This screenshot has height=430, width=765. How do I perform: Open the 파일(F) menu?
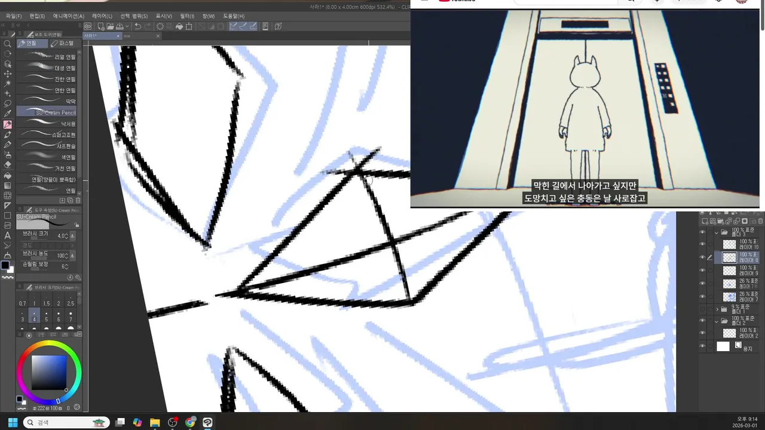[14, 16]
